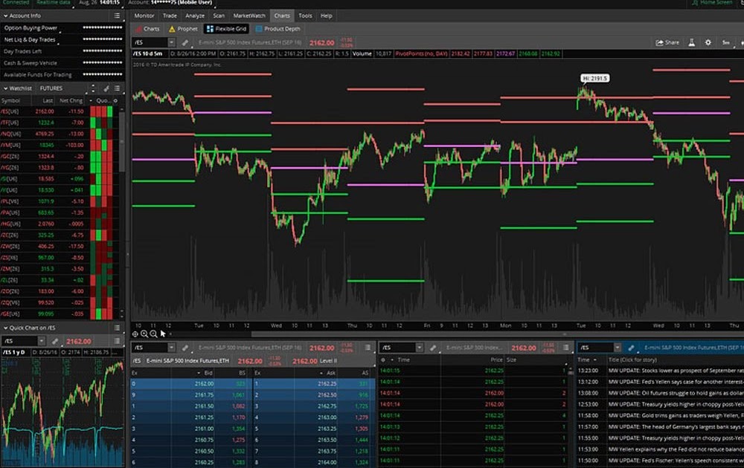
Task: Open the Quick Chart panel menu icon
Action: tap(118, 328)
